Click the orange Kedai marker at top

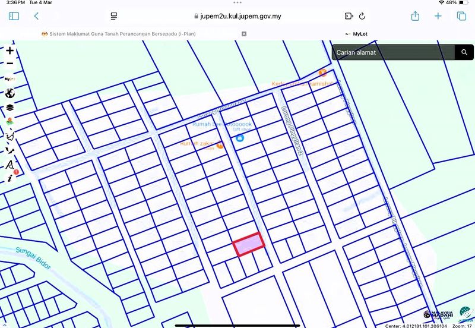[322, 72]
